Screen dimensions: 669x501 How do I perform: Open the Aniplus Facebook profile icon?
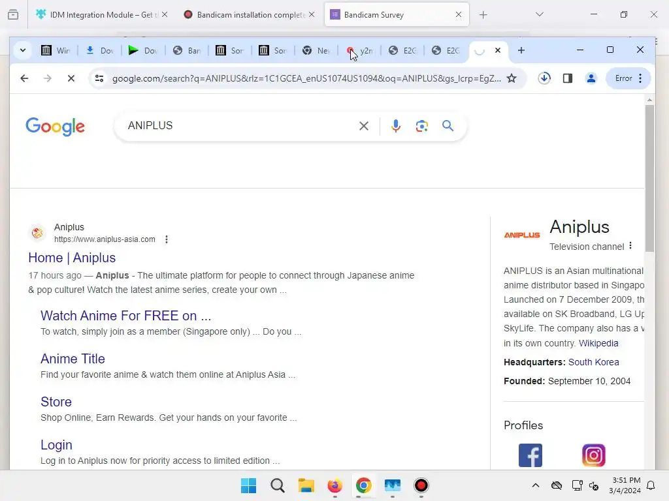click(x=530, y=455)
